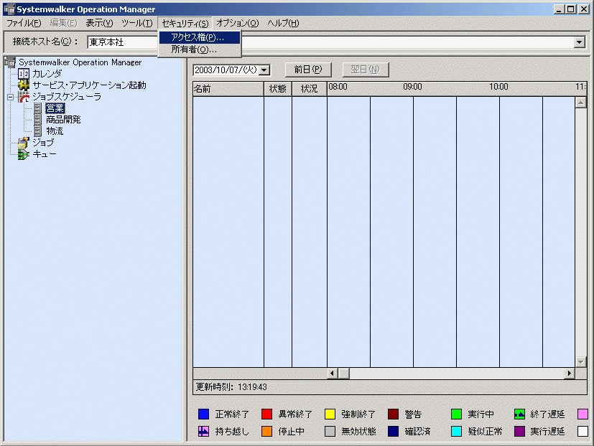Click the 名前 column header
Viewport: 594px width, 446px height.
click(x=228, y=89)
